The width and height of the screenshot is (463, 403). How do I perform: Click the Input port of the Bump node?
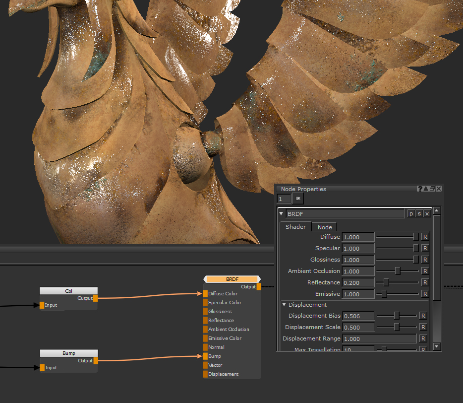[42, 368]
